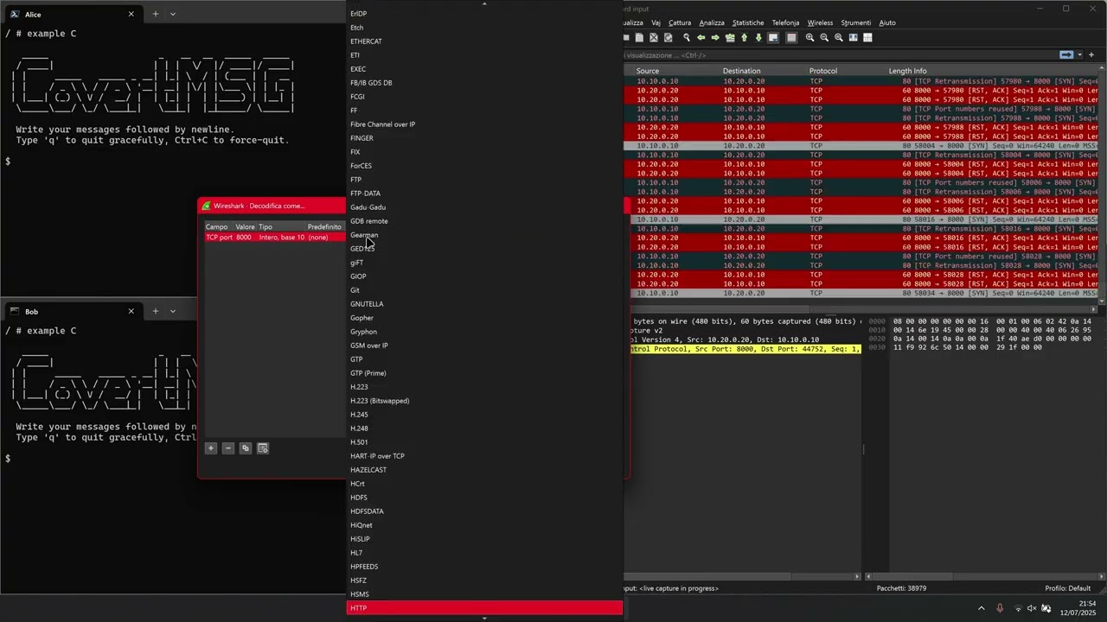Open the Wireless menu
The image size is (1107, 622).
(x=820, y=22)
